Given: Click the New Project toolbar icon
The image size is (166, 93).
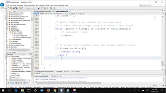Looking at the screenshot, I should point(11,8).
